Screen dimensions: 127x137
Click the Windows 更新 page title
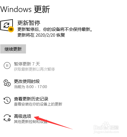25,9
